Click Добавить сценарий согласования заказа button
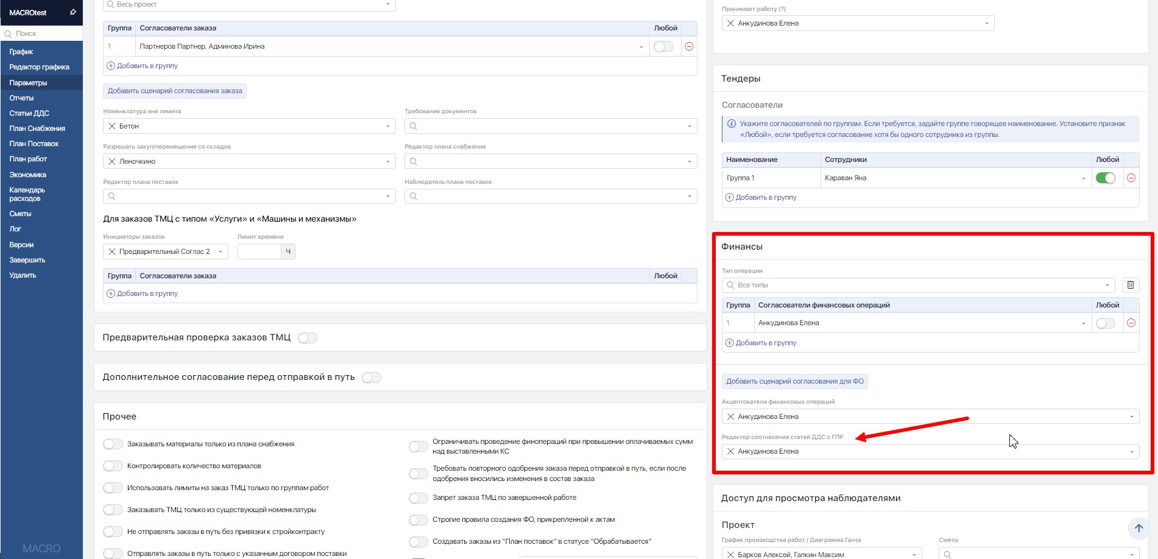1158x559 pixels. click(175, 91)
